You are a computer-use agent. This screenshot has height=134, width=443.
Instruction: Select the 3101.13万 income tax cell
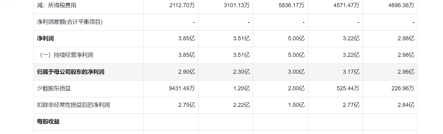237,5
